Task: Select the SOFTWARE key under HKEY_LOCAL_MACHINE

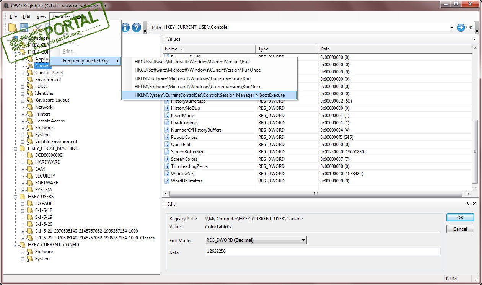Action: 47,183
